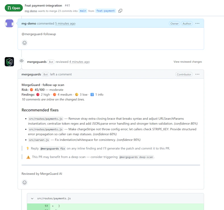This screenshot has width=224, height=210.
Task: Click the second src/routes/payments.js label about chargeStripe
Action: [46, 129]
